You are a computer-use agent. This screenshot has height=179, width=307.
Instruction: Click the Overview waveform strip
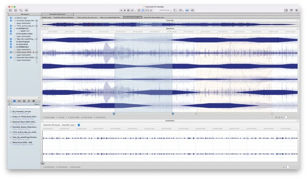170,25
